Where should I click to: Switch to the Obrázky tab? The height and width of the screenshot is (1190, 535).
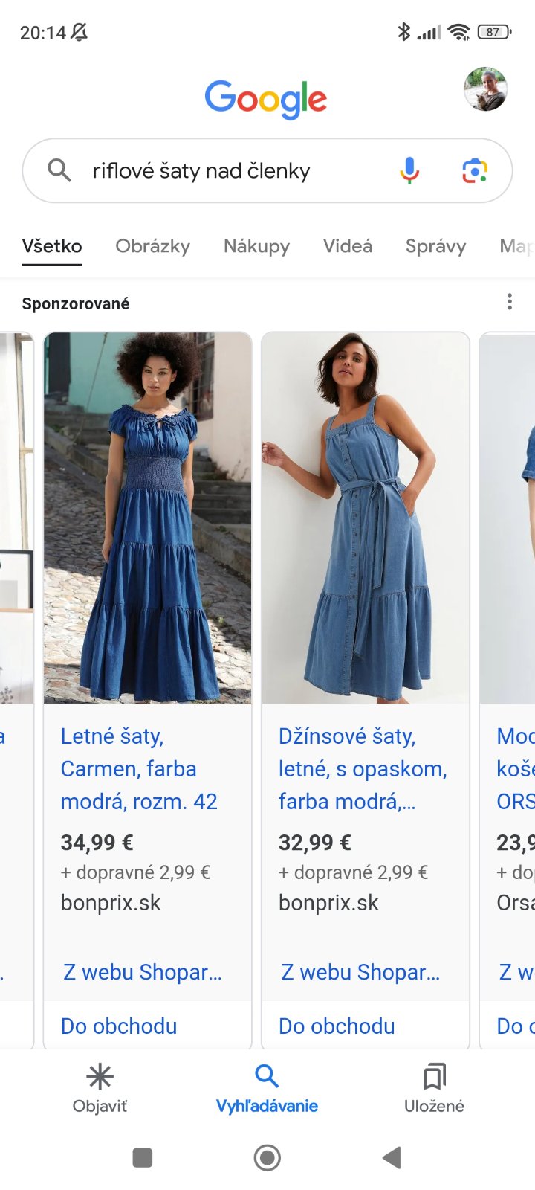pyautogui.click(x=152, y=246)
